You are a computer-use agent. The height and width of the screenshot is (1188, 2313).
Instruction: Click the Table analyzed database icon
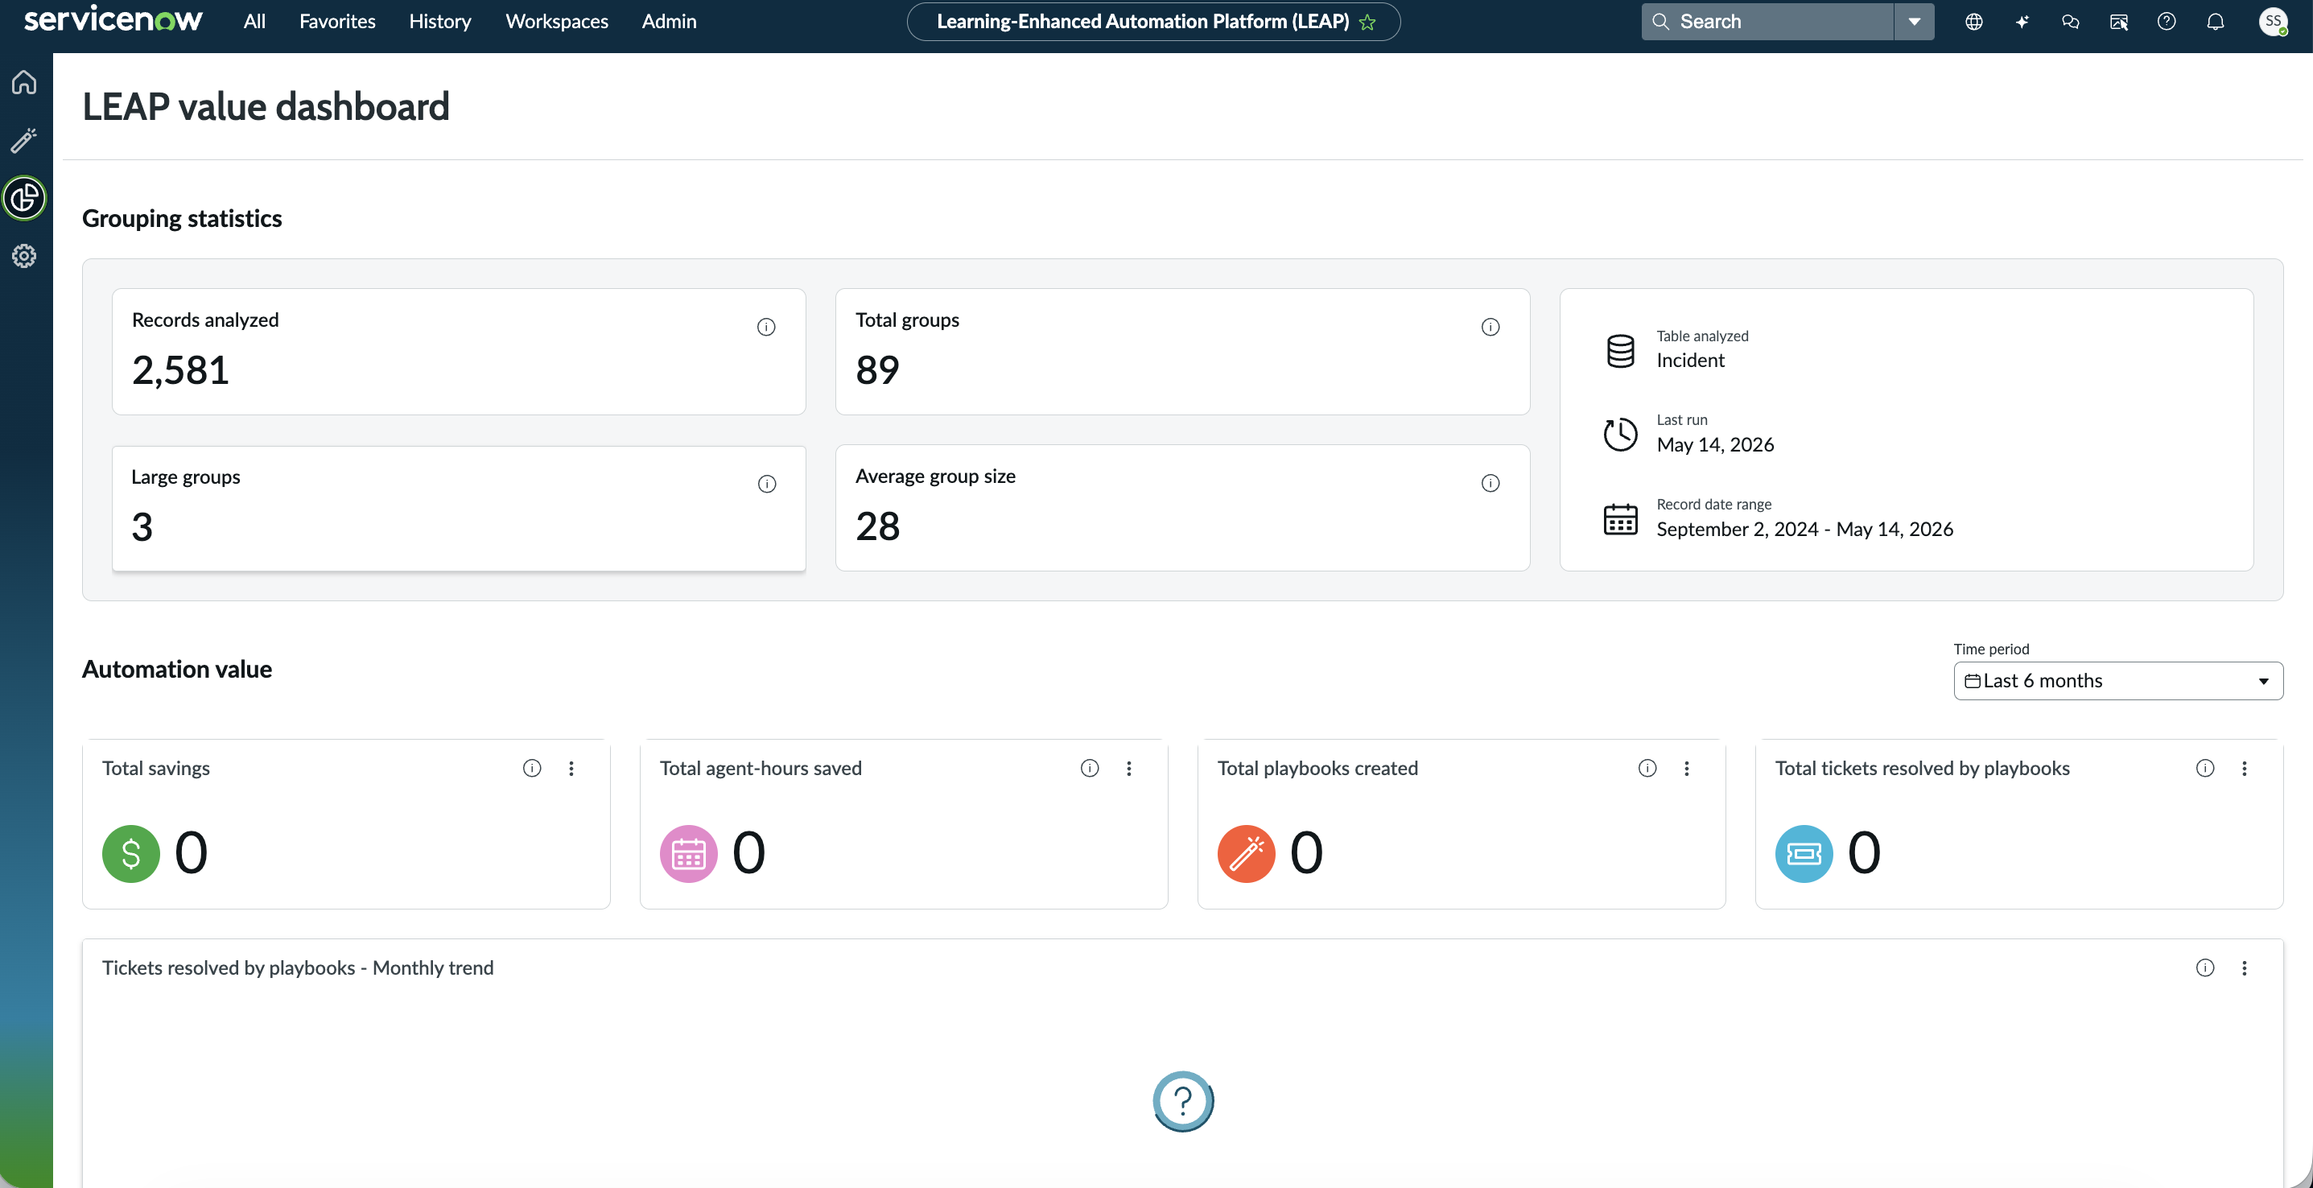click(1621, 350)
